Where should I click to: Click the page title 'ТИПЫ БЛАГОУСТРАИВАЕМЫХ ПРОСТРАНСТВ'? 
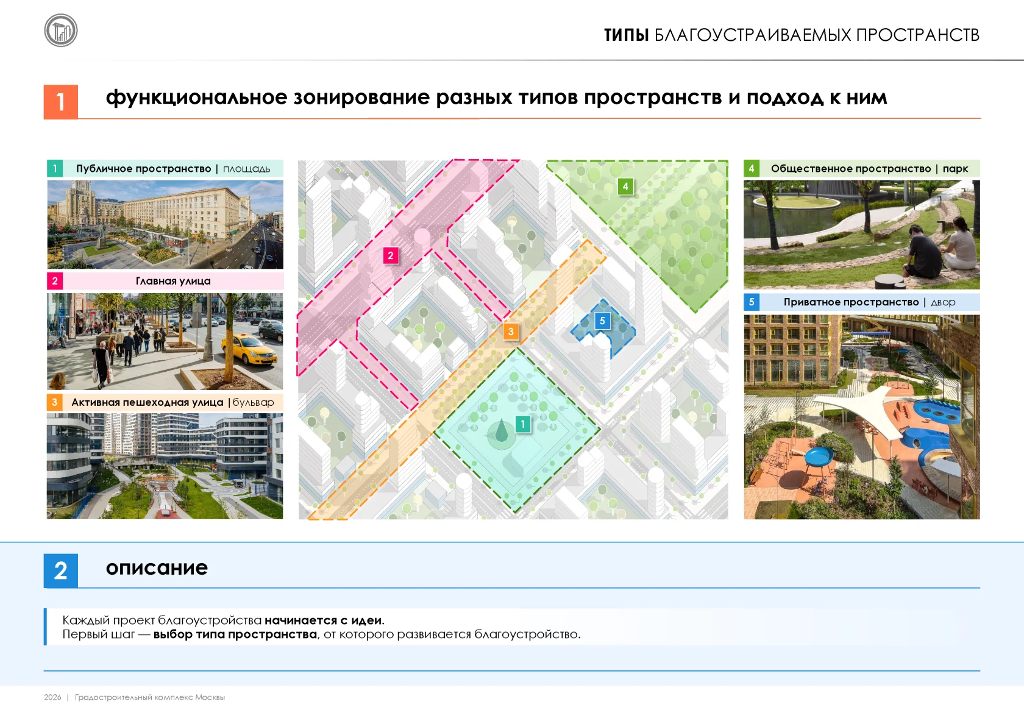tap(792, 35)
